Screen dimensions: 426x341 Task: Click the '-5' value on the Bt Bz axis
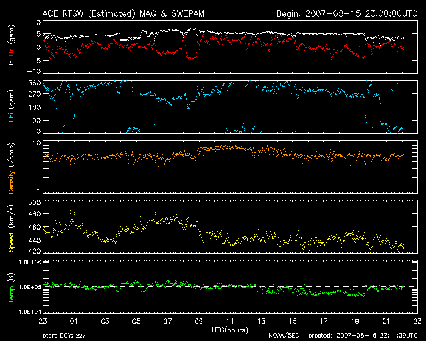coord(36,60)
